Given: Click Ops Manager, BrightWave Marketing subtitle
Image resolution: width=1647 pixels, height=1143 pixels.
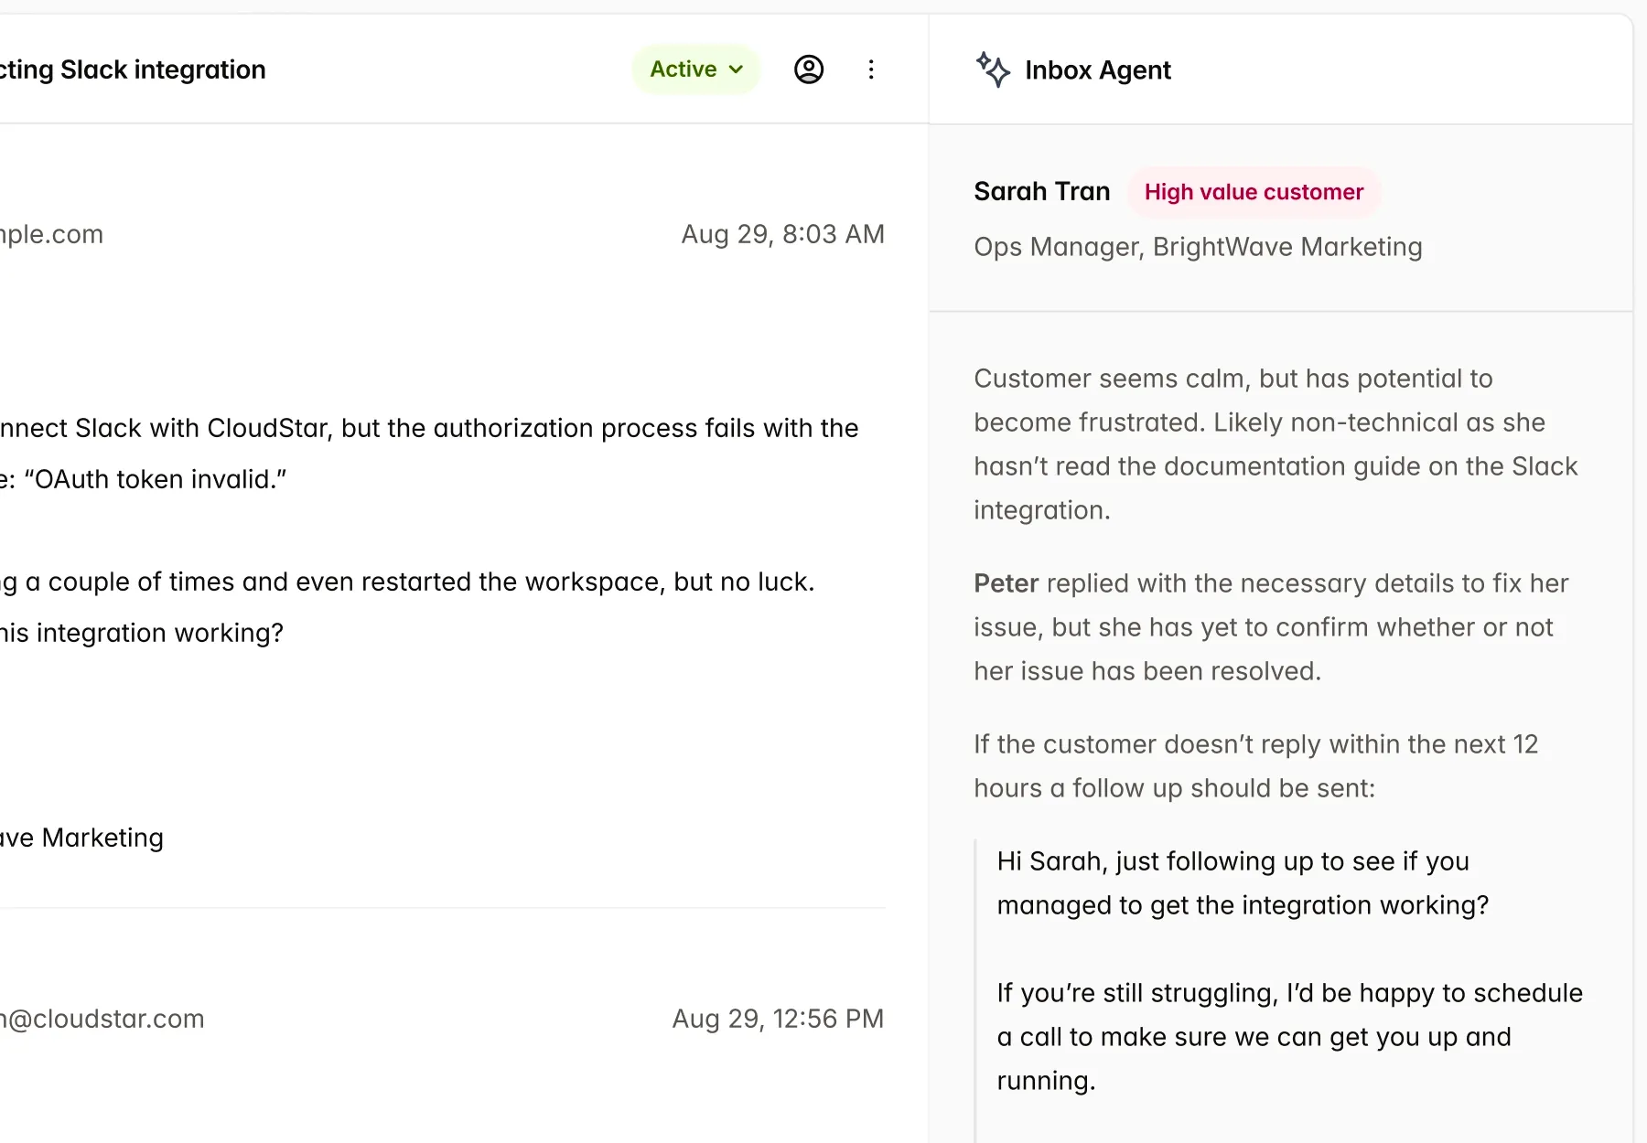Looking at the screenshot, I should 1198,247.
